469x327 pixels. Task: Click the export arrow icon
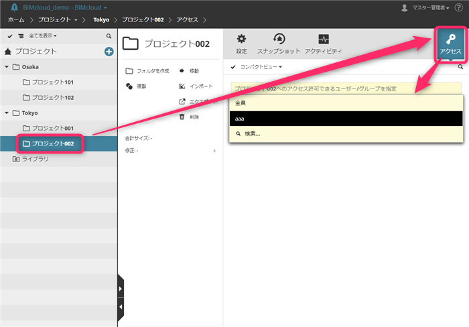click(182, 102)
